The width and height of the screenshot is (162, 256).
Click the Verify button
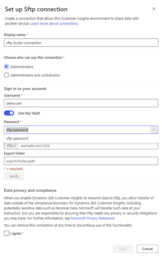(14, 176)
